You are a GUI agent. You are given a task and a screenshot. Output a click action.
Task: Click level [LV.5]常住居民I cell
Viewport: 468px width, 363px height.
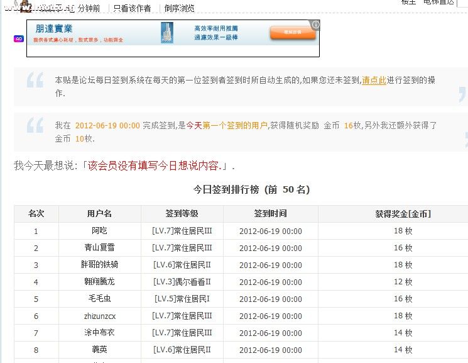[182, 299]
